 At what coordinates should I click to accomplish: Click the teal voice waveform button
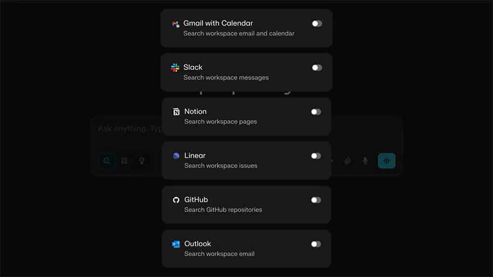[387, 161]
